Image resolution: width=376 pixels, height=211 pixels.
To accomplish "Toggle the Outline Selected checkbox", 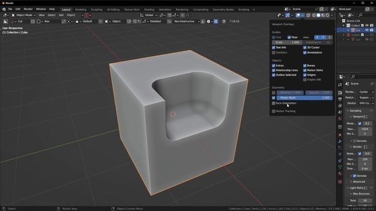I will coord(273,75).
